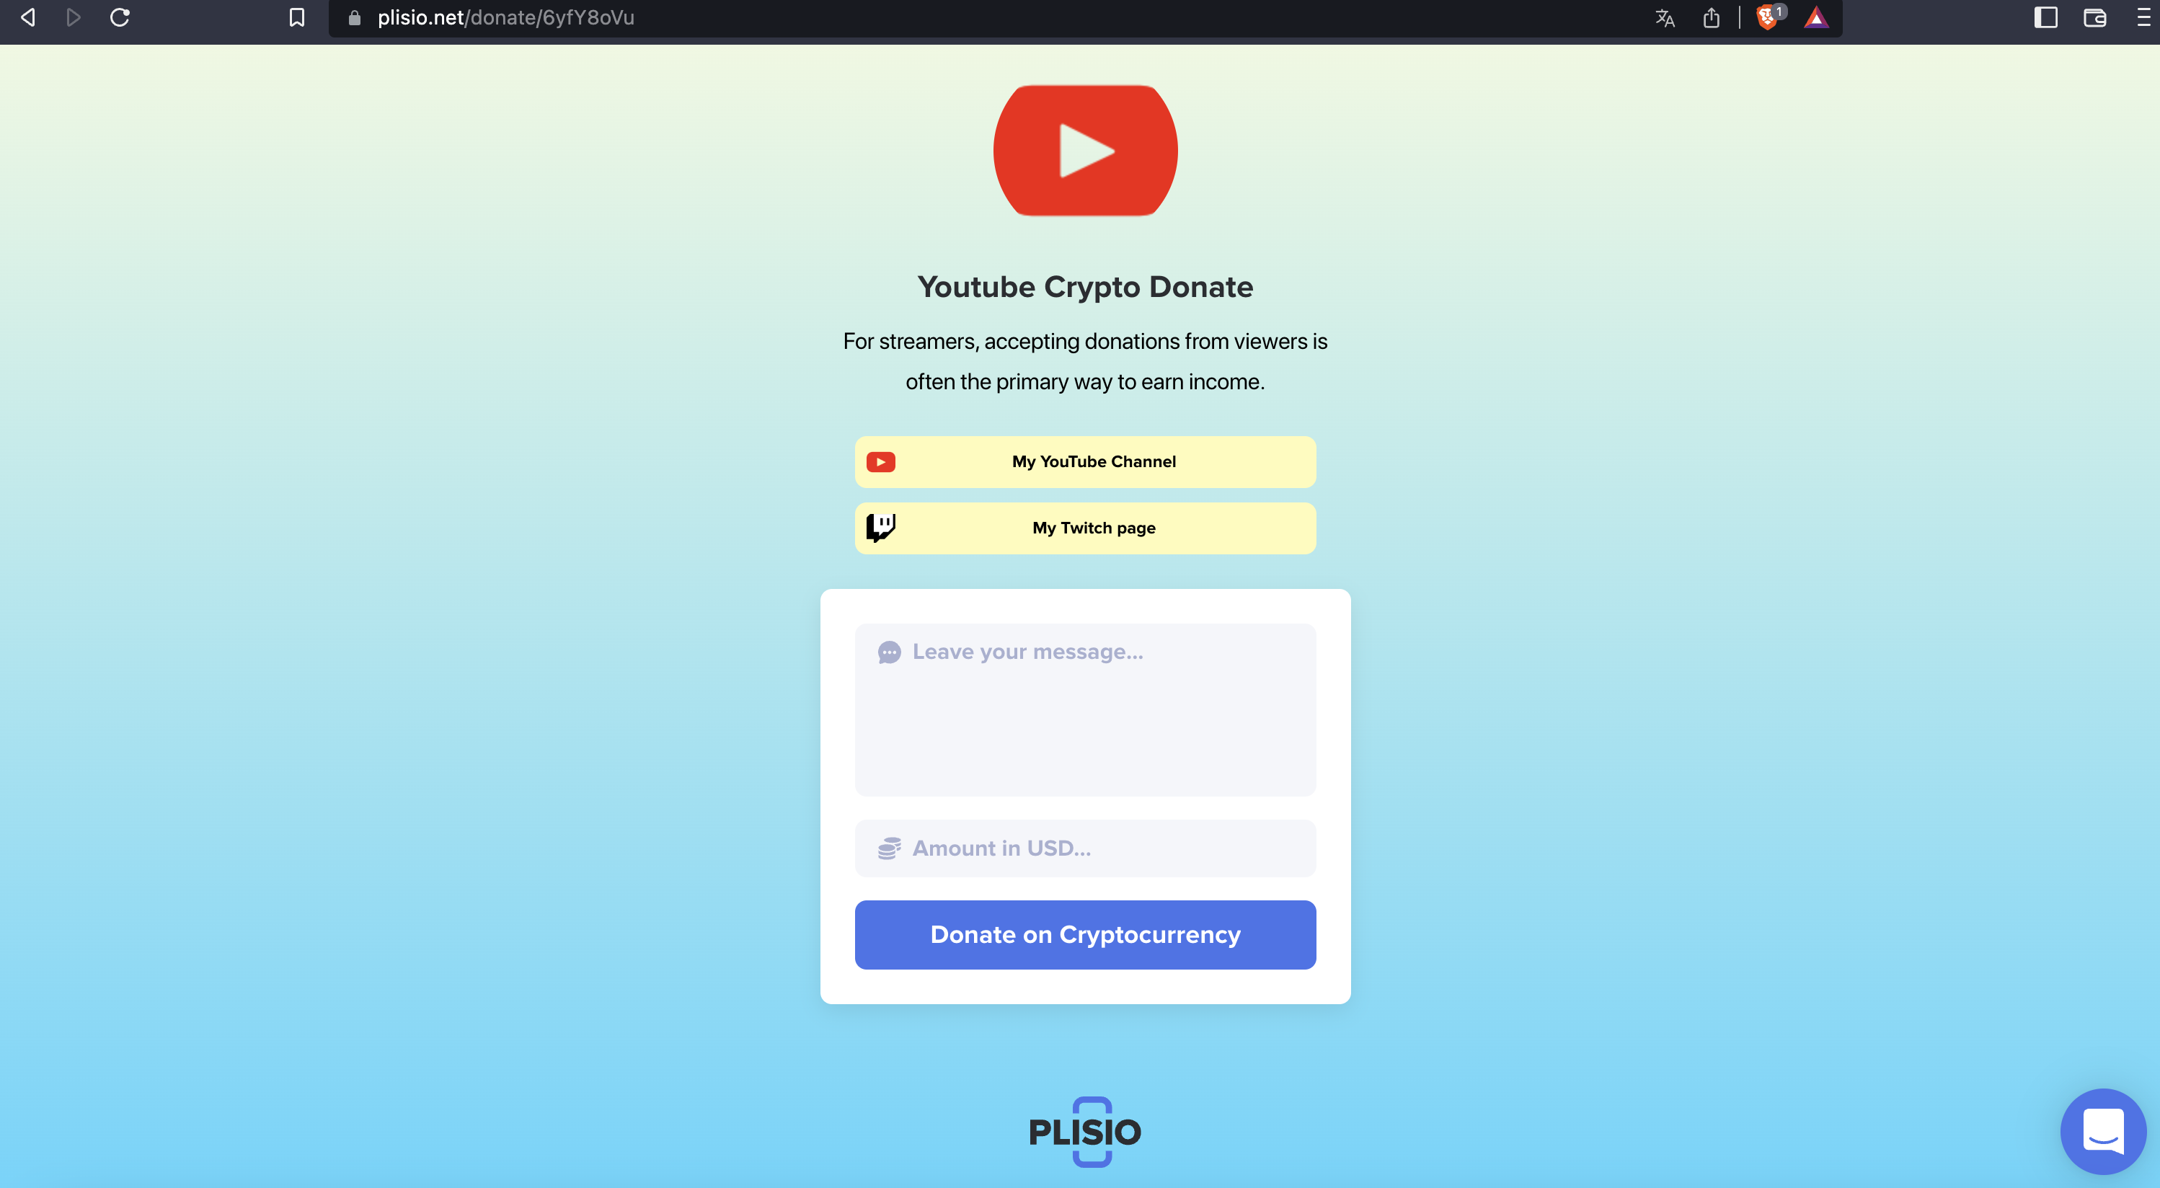Click the My Twitch page link

point(1085,528)
